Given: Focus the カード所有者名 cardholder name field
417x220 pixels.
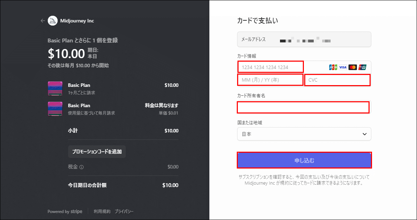Looking at the screenshot, I should [303, 107].
